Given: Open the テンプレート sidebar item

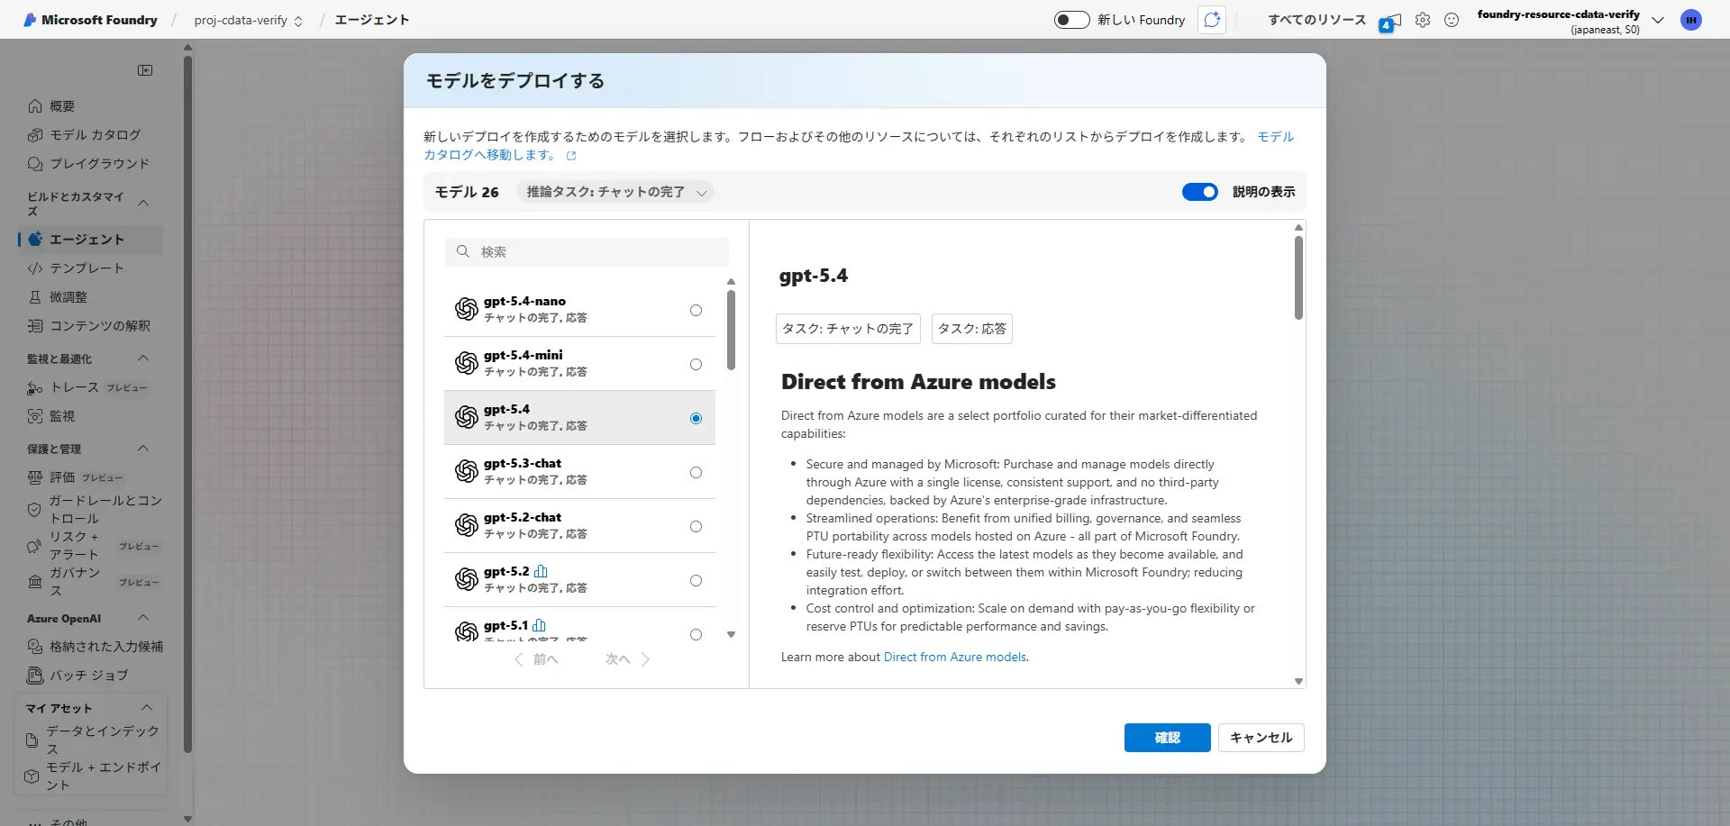Looking at the screenshot, I should [90, 268].
